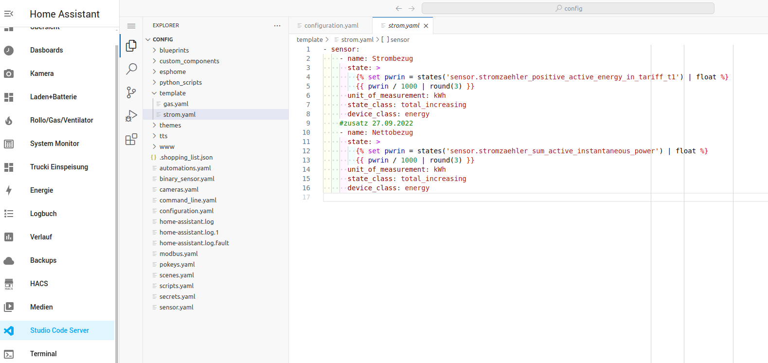Open Explorer views and more actions ellipsis
This screenshot has height=363, width=768.
coord(277,25)
